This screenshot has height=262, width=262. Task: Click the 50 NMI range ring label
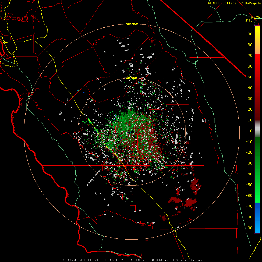[x=132, y=78]
